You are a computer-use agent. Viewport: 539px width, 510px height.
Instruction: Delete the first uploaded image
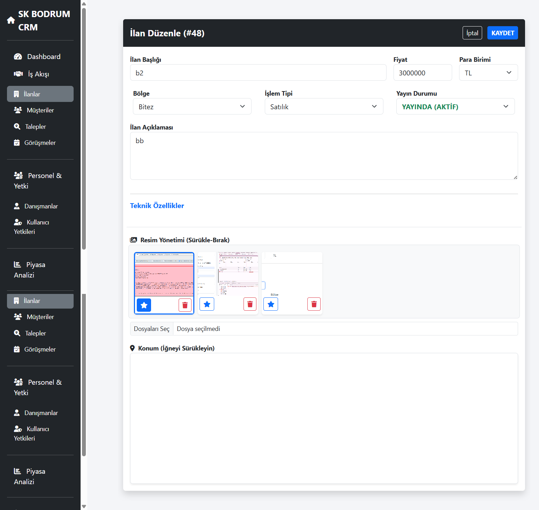185,305
